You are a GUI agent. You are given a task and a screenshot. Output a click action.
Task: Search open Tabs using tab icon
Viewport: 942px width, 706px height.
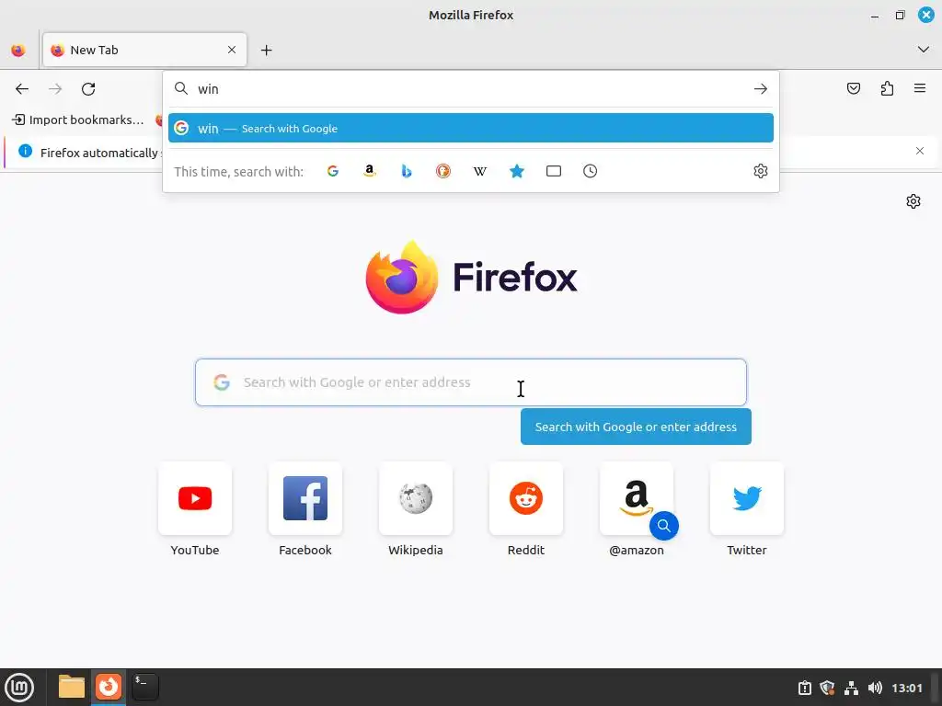(554, 171)
